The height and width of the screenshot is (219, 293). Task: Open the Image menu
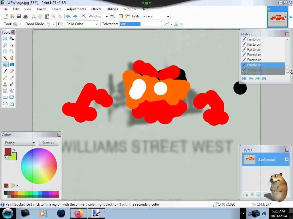click(41, 9)
